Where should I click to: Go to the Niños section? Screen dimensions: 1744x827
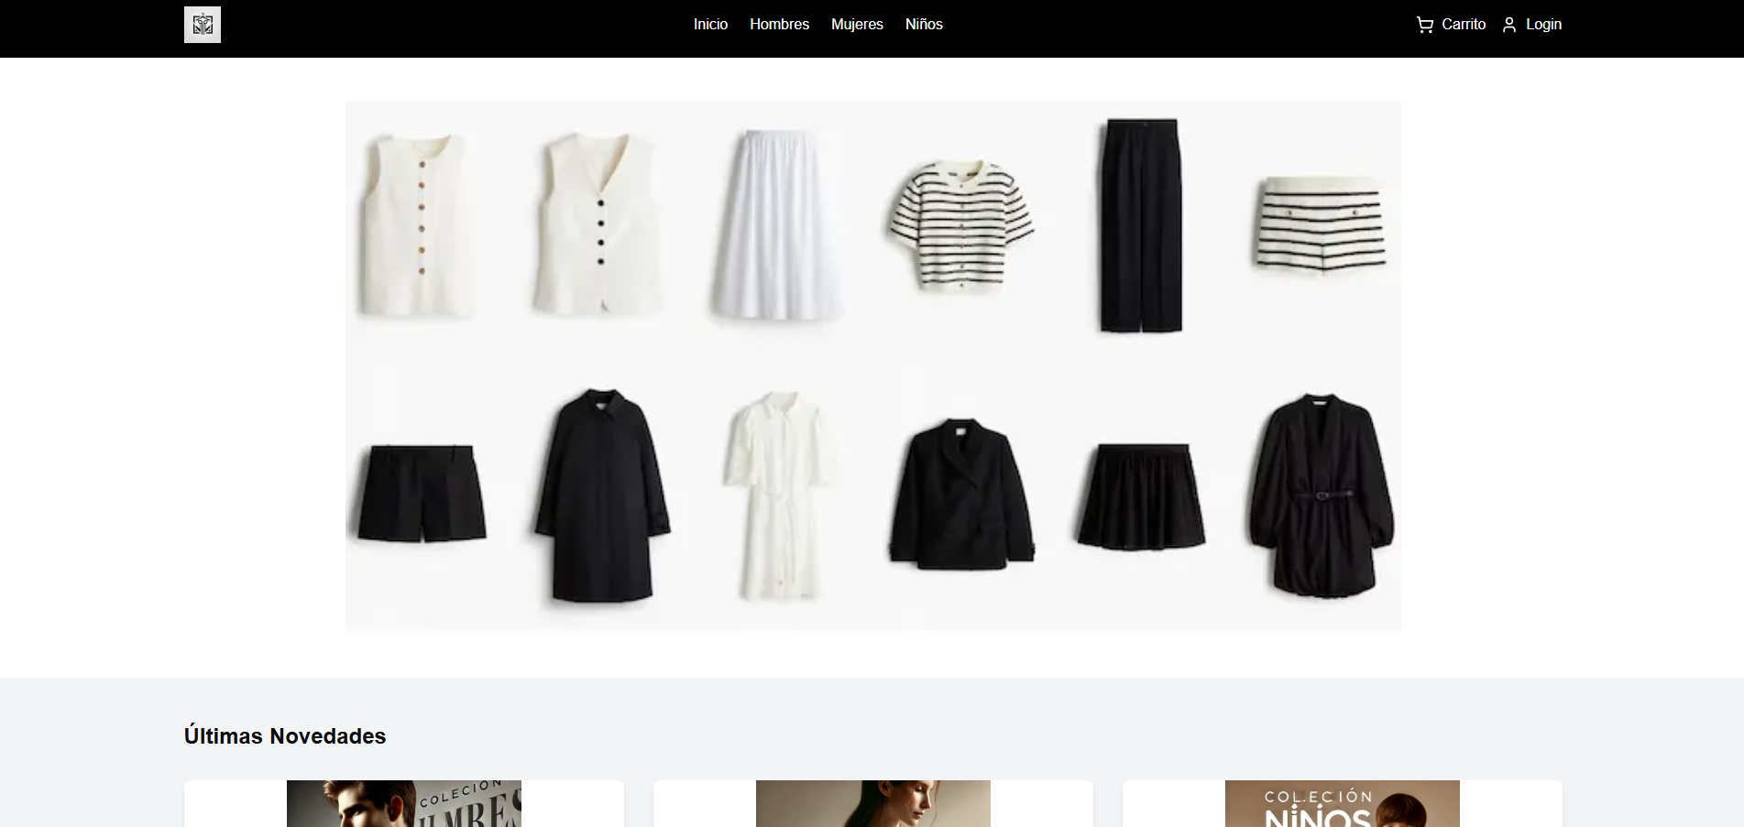923,25
